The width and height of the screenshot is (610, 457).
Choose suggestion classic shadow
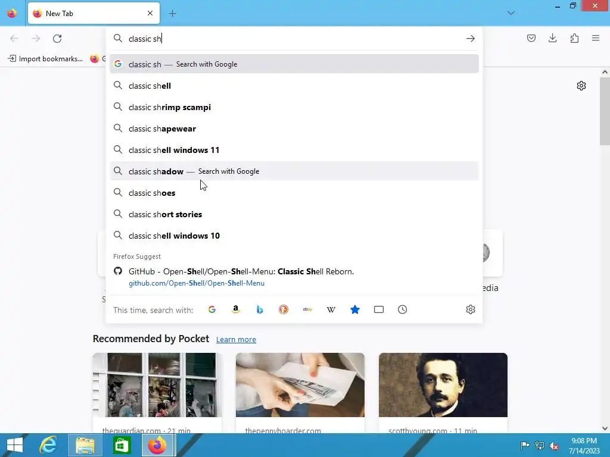pos(294,171)
